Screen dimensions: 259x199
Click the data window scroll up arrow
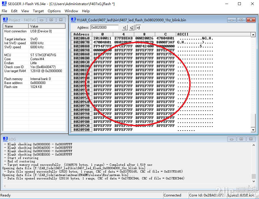click(253, 35)
